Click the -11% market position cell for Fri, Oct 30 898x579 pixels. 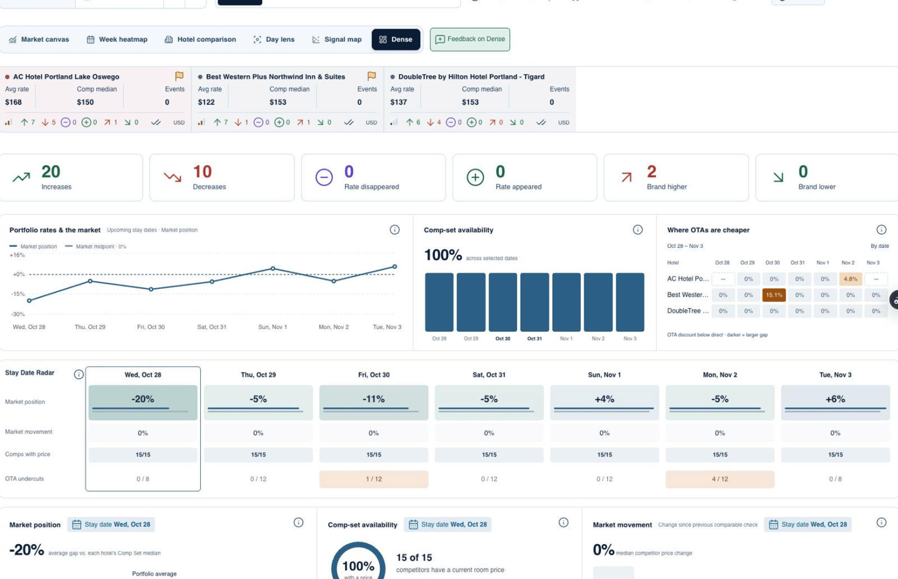click(374, 402)
